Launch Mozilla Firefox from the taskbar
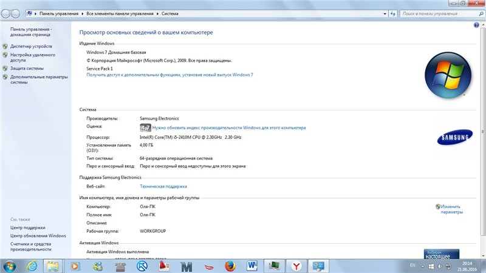 230,266
